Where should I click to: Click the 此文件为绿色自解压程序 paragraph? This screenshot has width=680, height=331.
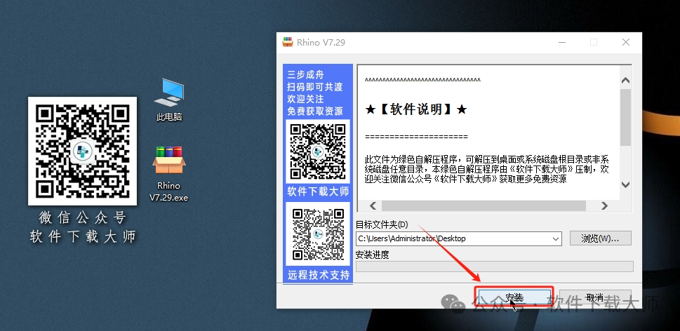point(487,169)
